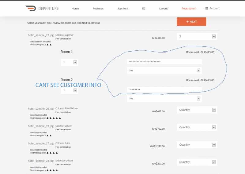Expand Room 2 'No' option dropdown
The height and width of the screenshot is (174, 245).
coord(164,99)
